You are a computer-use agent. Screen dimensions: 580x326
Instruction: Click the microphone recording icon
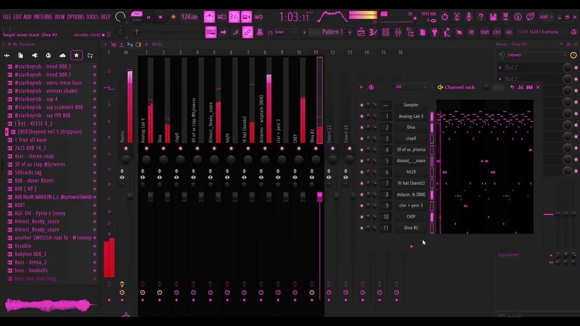(x=469, y=17)
